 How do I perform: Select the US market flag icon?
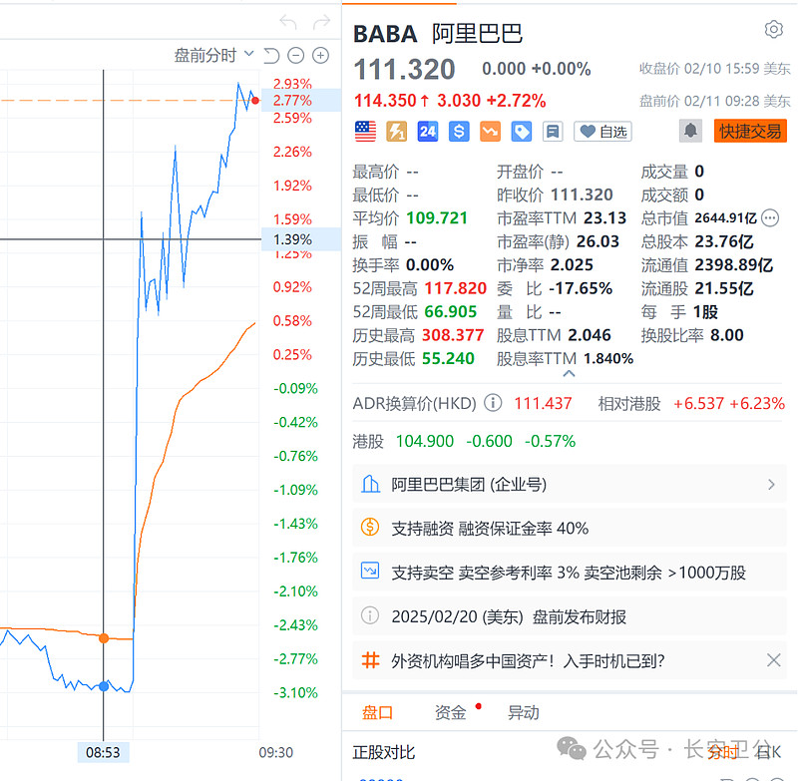(x=365, y=131)
